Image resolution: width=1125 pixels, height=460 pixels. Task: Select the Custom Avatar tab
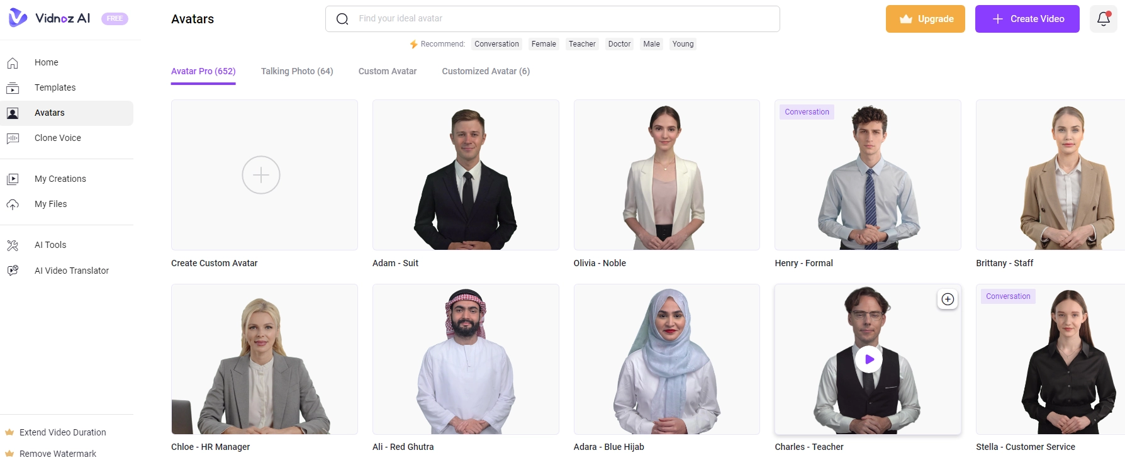pyautogui.click(x=387, y=71)
